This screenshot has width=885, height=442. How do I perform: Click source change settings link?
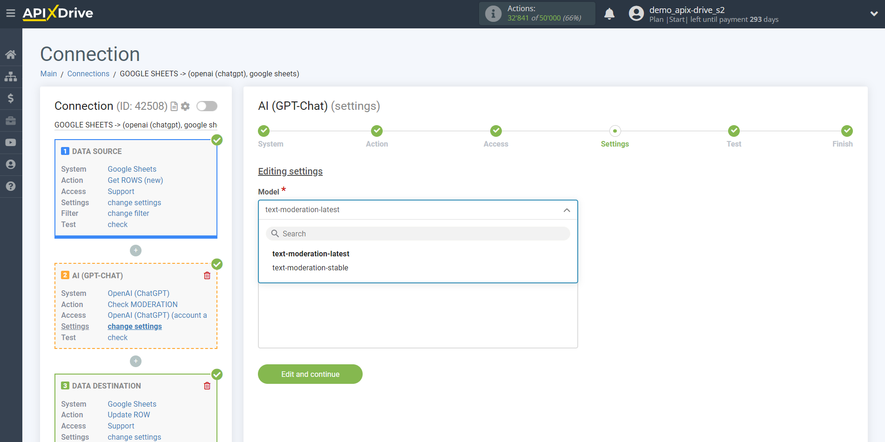click(x=134, y=202)
